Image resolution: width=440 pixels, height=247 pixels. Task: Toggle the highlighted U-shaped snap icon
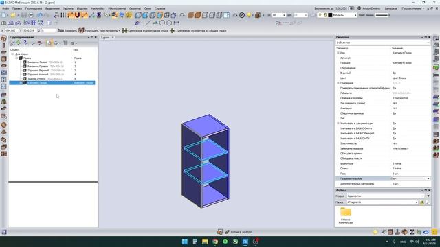point(77,15)
